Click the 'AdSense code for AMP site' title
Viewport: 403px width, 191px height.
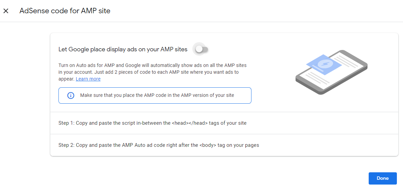coord(65,11)
